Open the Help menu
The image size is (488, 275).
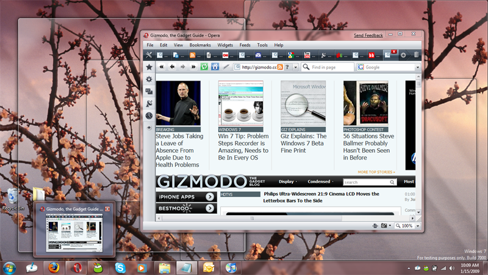point(279,45)
